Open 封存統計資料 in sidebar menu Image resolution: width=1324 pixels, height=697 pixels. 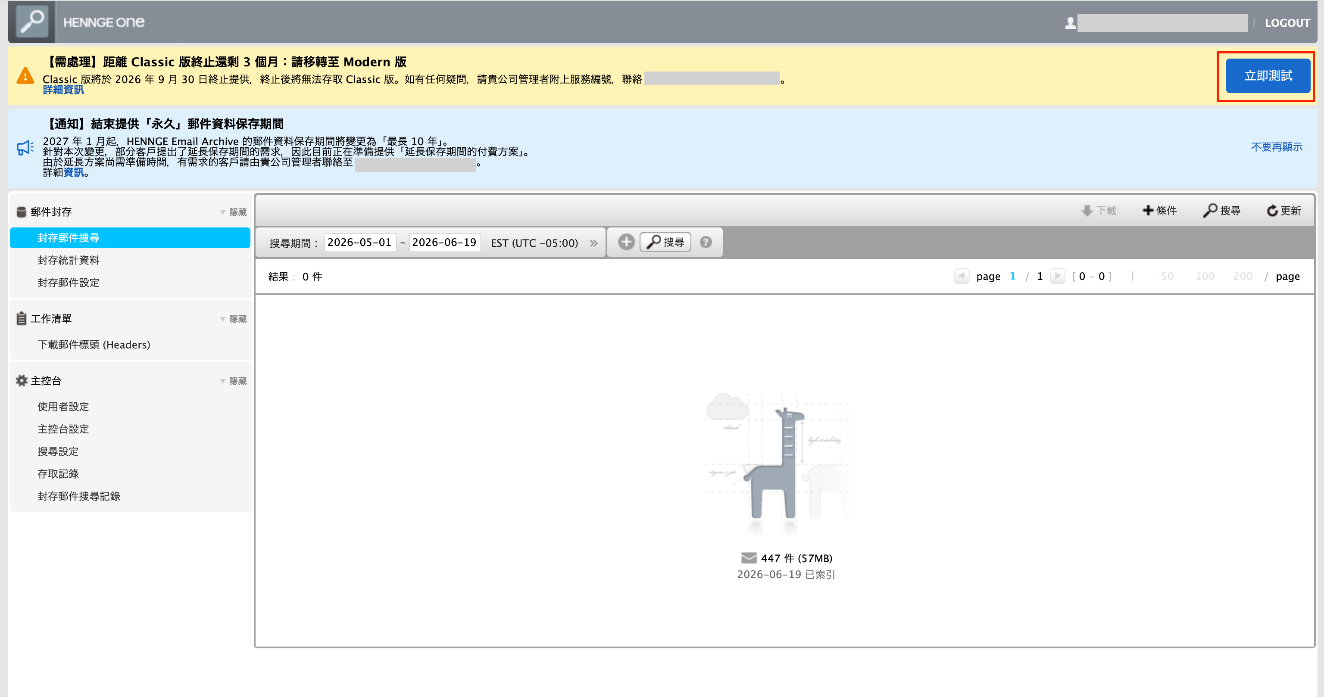69,260
